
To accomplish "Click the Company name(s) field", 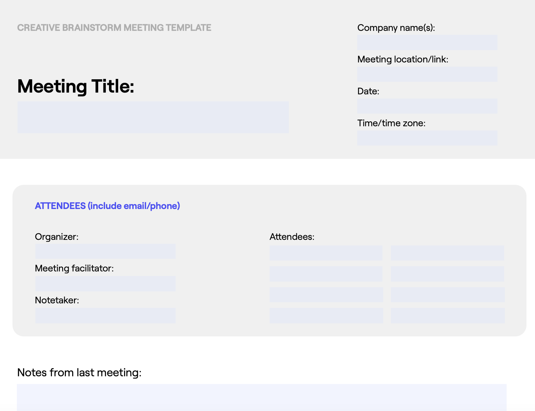I will (427, 42).
